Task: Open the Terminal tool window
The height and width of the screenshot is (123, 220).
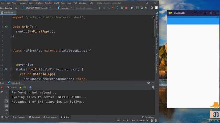Action: point(34,117)
